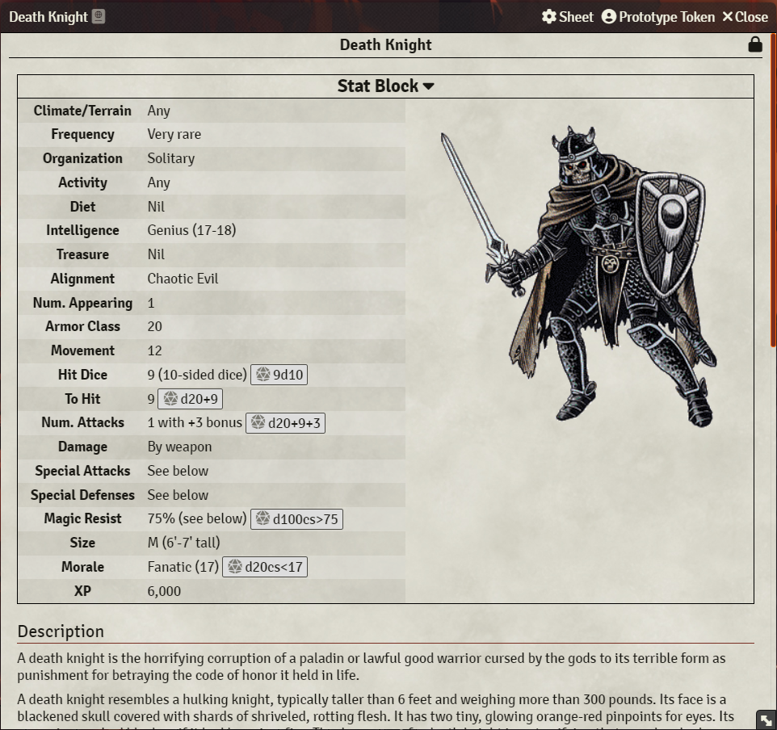
Task: Click the vertical scrollbar on right edge
Action: pyautogui.click(x=773, y=191)
